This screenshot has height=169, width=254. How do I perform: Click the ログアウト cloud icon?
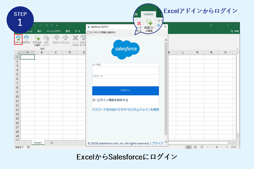pos(26,40)
